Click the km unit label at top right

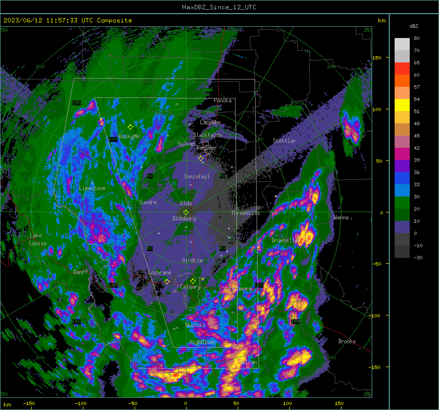click(x=381, y=20)
